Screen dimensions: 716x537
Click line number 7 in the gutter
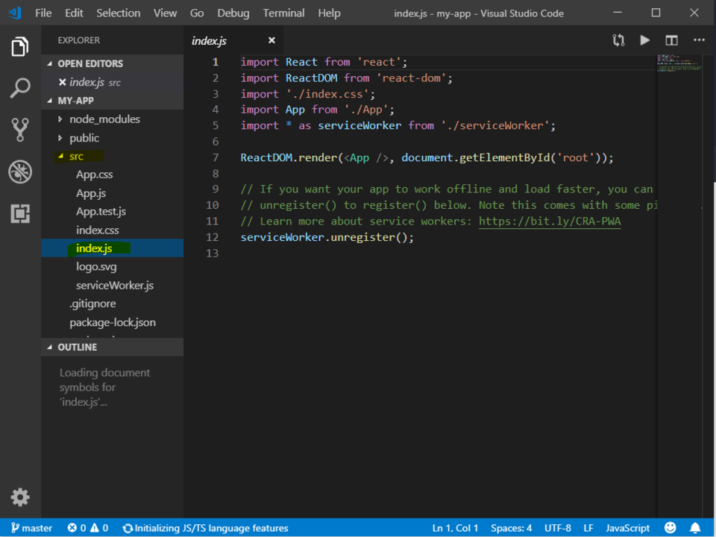tap(216, 157)
